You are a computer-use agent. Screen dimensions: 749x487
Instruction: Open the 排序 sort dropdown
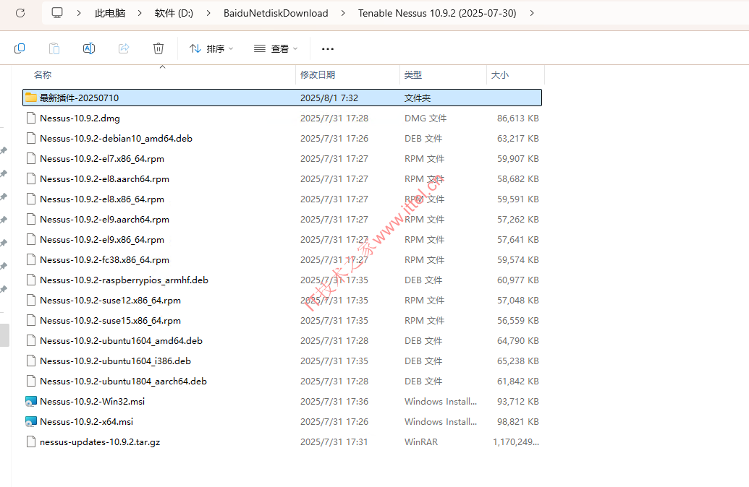coord(211,48)
